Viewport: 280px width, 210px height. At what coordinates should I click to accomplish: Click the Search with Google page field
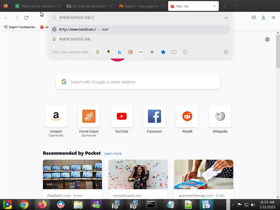pos(138,82)
